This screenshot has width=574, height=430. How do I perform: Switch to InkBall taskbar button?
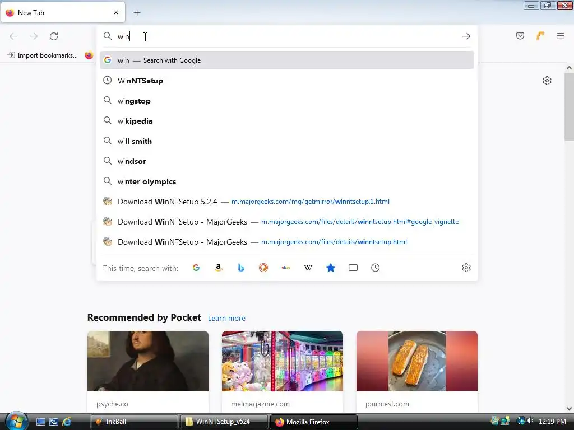tap(135, 422)
